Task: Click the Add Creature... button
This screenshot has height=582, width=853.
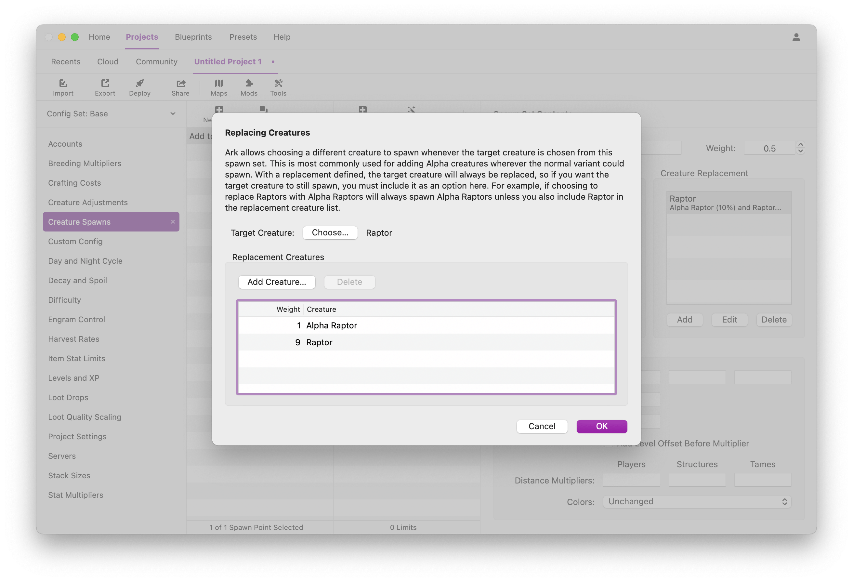Action: tap(276, 282)
